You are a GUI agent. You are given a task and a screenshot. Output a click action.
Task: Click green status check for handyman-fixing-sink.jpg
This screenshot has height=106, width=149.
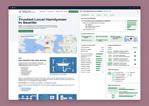(x=135, y=52)
